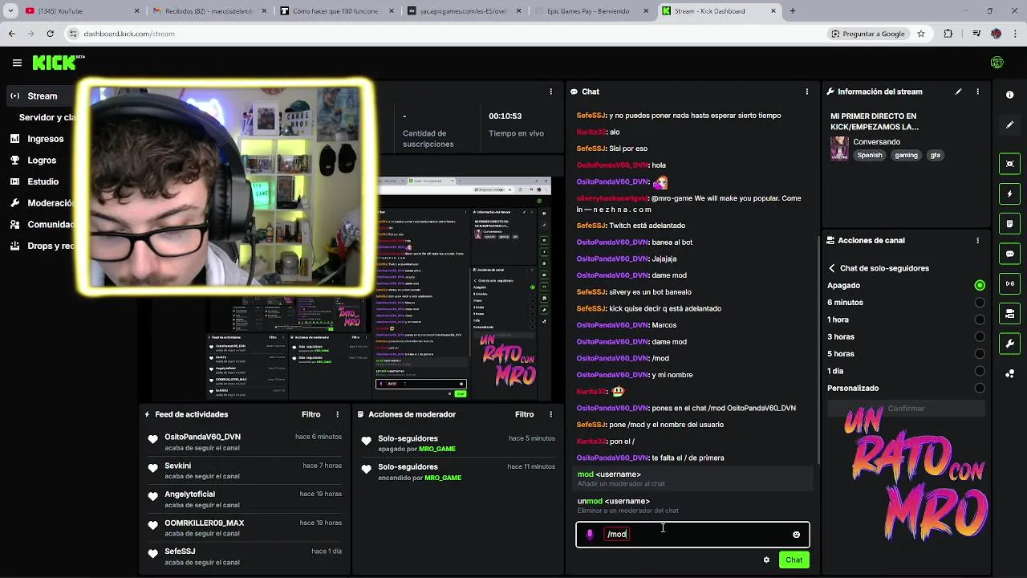This screenshot has width=1027, height=578.
Task: Choose the mod <username> command suggestion
Action: coord(692,478)
